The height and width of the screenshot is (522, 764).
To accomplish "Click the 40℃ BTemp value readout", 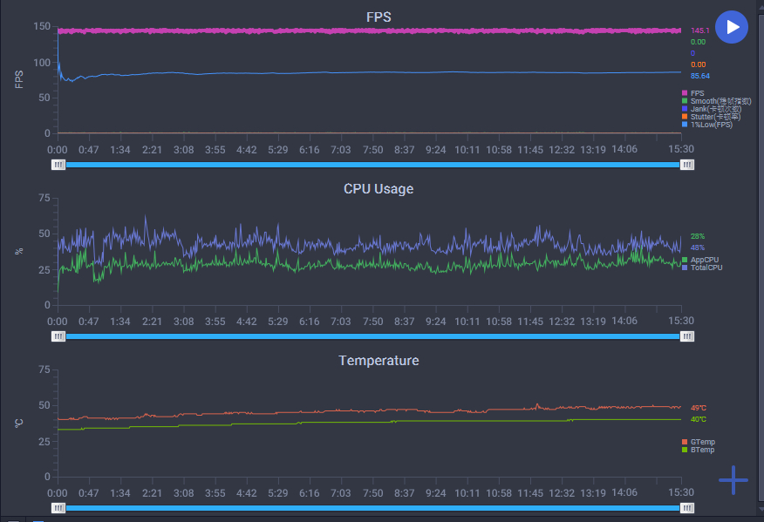I will 699,419.
